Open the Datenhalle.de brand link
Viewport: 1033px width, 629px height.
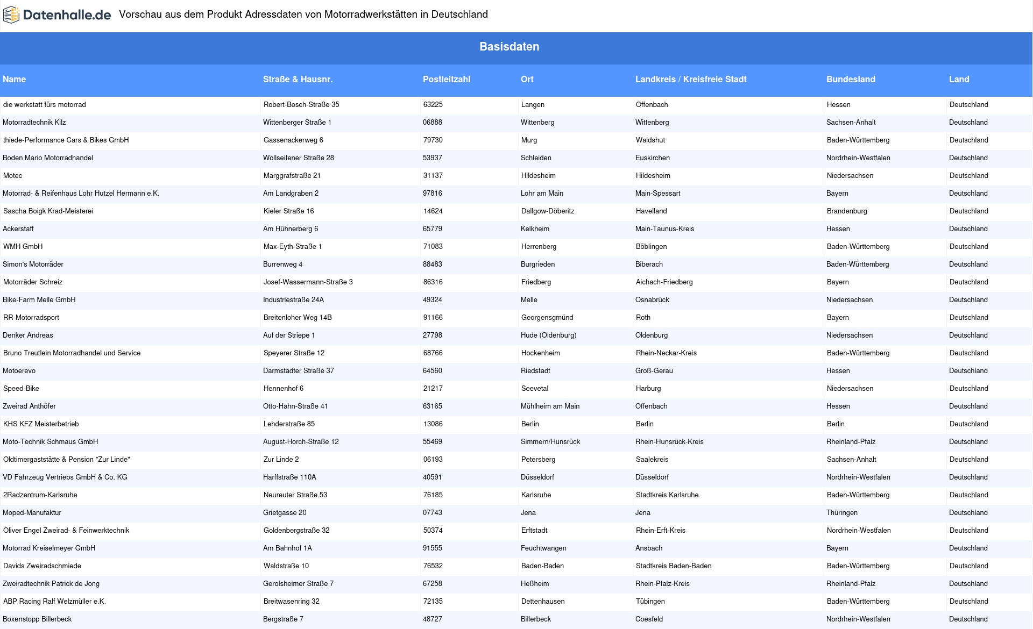57,15
